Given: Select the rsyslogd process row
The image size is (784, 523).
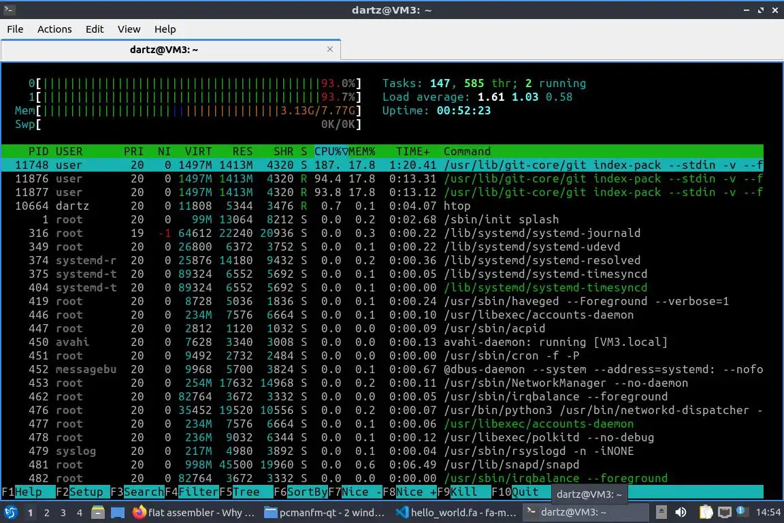Looking at the screenshot, I should (x=382, y=451).
